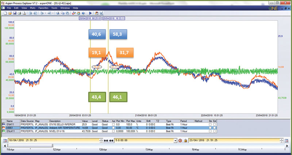Click the end time stepper arrows

[281, 140]
